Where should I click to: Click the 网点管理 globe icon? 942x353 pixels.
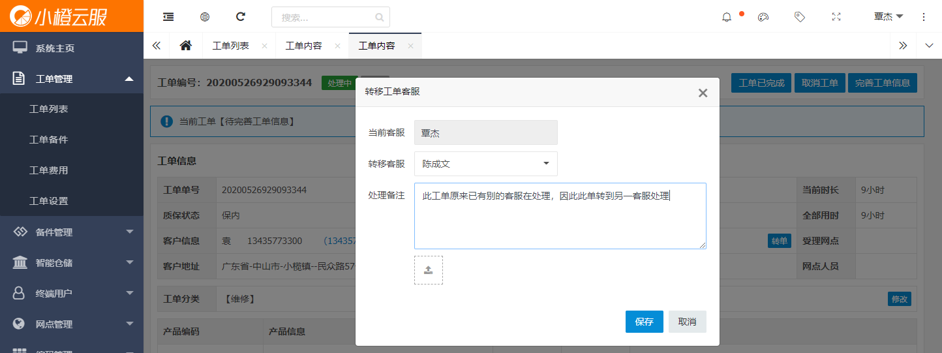click(x=20, y=324)
